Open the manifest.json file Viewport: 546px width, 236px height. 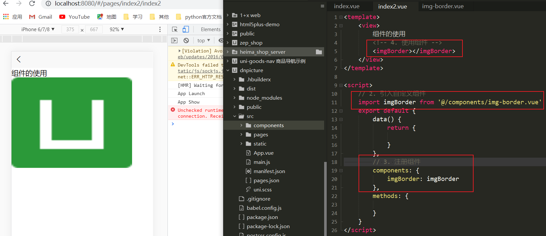point(269,171)
